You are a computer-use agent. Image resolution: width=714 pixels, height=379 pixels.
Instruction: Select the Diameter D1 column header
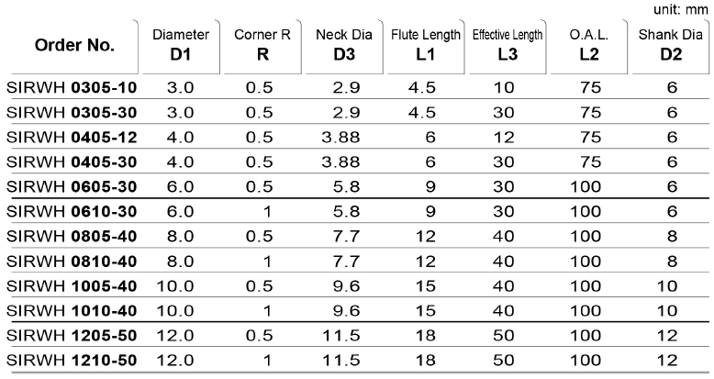coord(181,45)
